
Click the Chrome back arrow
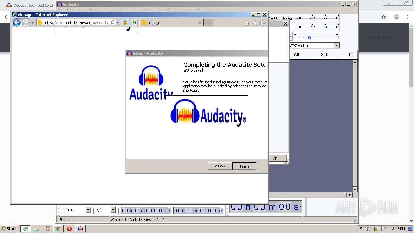point(7,17)
